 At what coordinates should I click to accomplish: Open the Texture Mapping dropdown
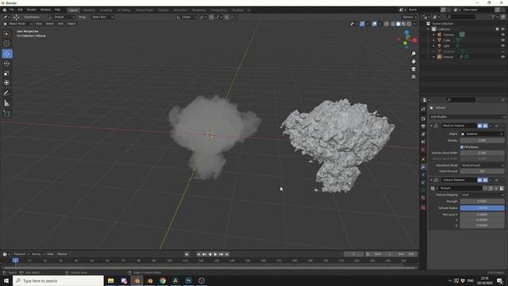tap(482, 195)
